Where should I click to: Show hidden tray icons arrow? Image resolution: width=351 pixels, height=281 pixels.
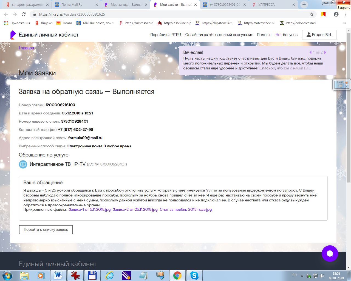(x=302, y=276)
